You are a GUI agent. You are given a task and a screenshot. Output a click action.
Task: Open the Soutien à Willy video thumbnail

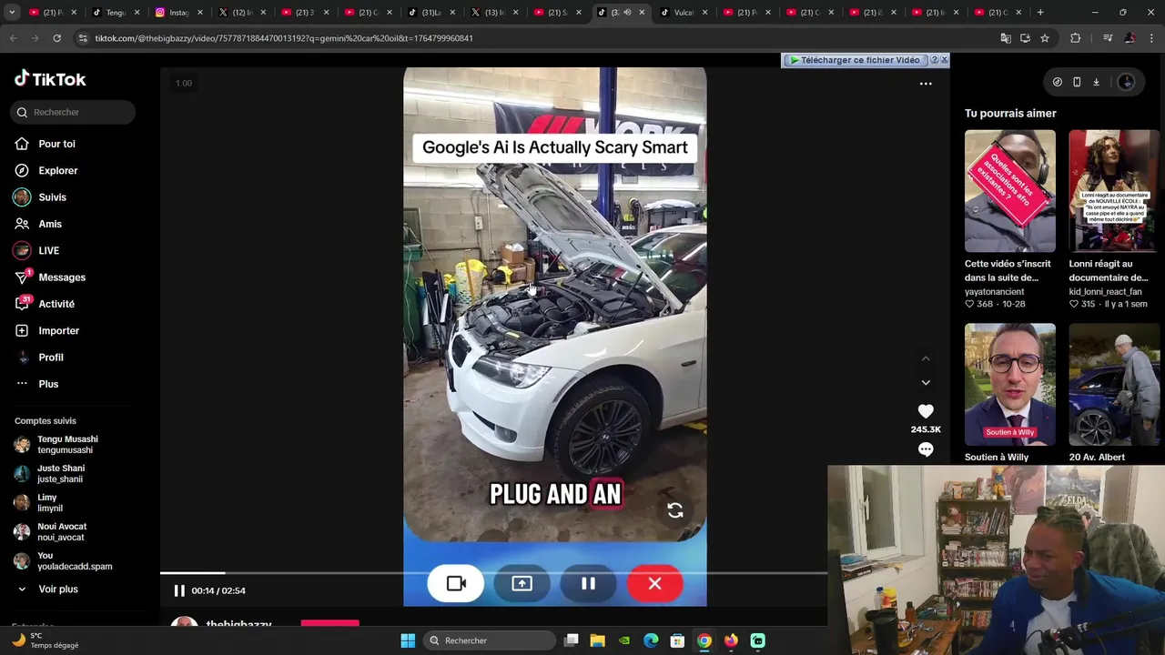tap(1010, 384)
